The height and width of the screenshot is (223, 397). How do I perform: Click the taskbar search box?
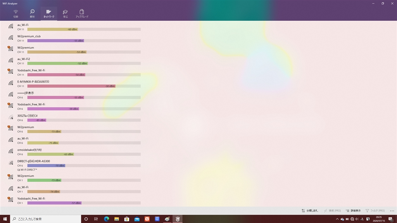point(46,219)
